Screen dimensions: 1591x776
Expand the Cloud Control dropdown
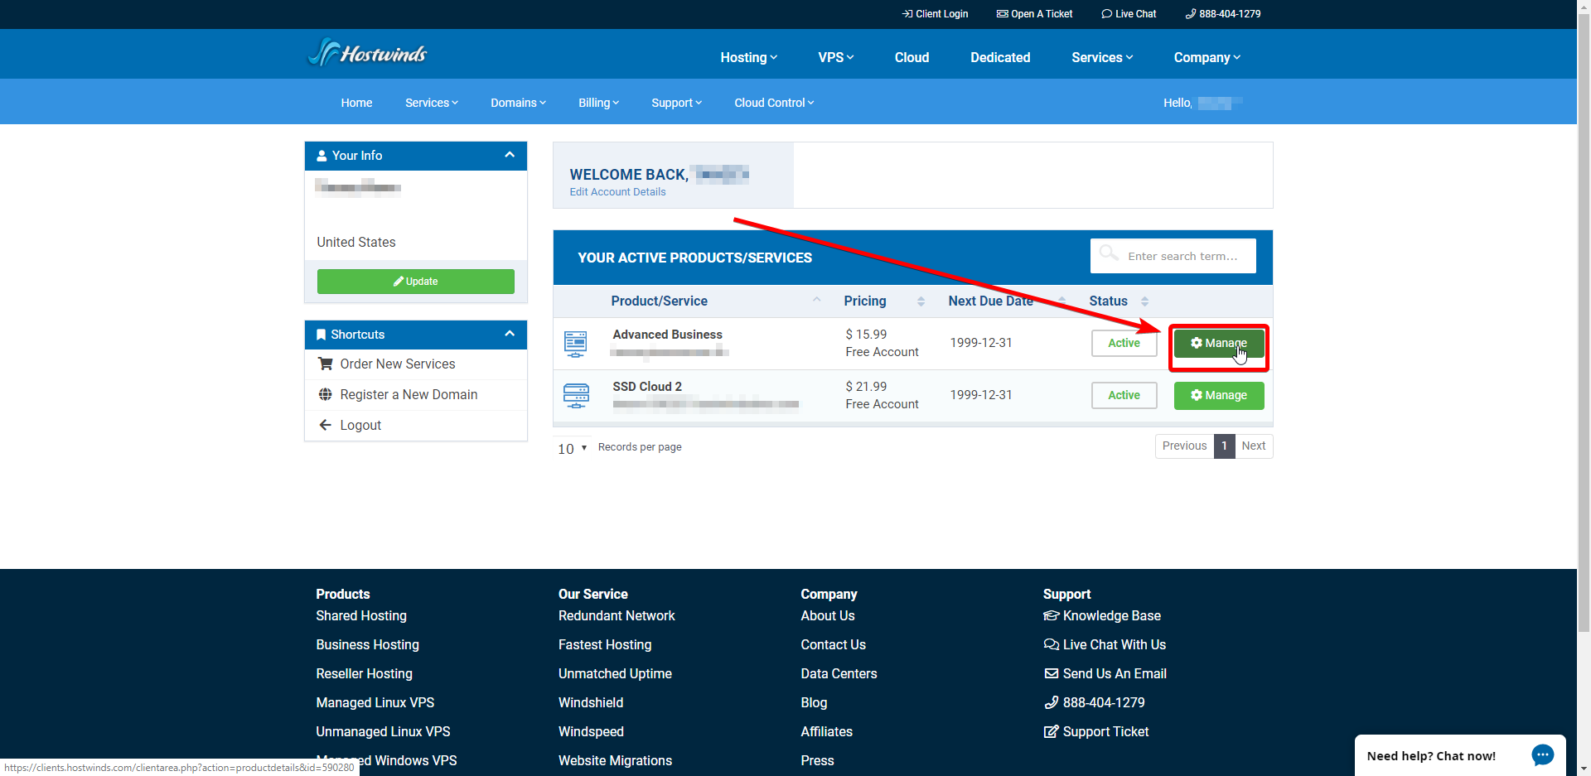774,103
